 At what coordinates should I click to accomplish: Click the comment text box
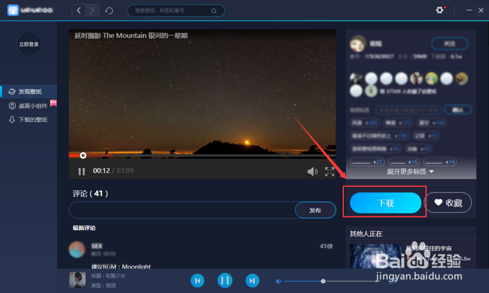click(182, 210)
